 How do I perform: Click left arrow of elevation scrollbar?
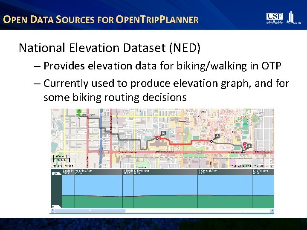tap(52, 210)
